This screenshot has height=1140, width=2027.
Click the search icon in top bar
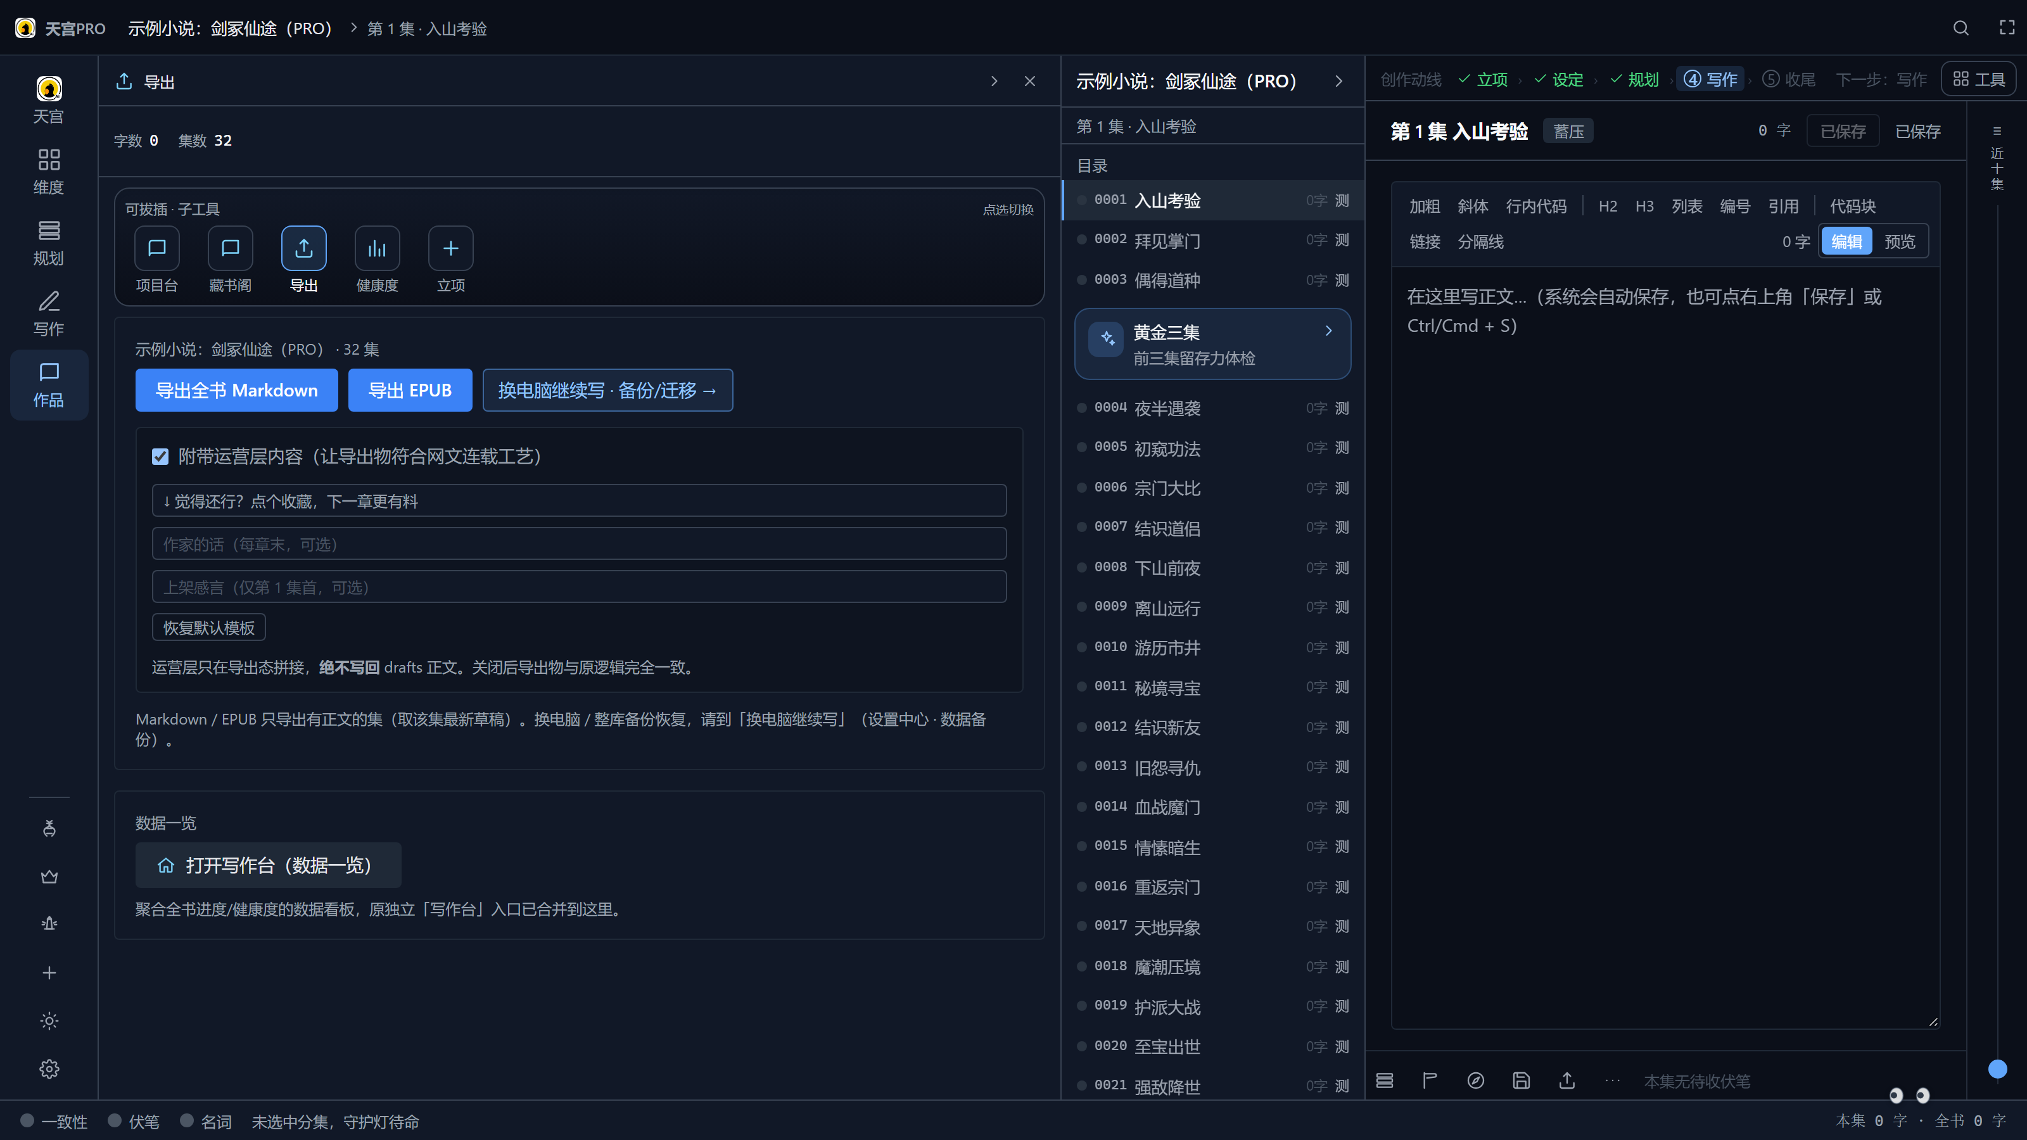point(1961,28)
